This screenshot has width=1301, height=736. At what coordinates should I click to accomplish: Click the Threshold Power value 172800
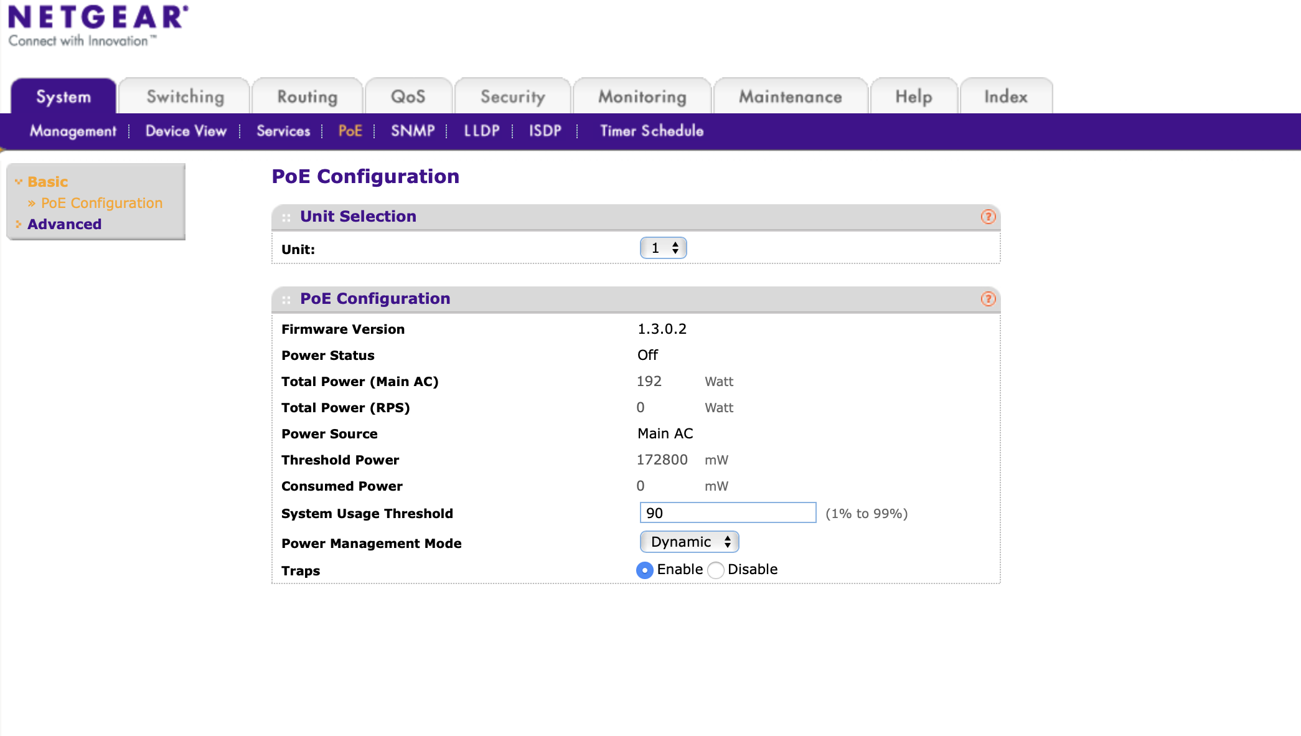(x=662, y=460)
